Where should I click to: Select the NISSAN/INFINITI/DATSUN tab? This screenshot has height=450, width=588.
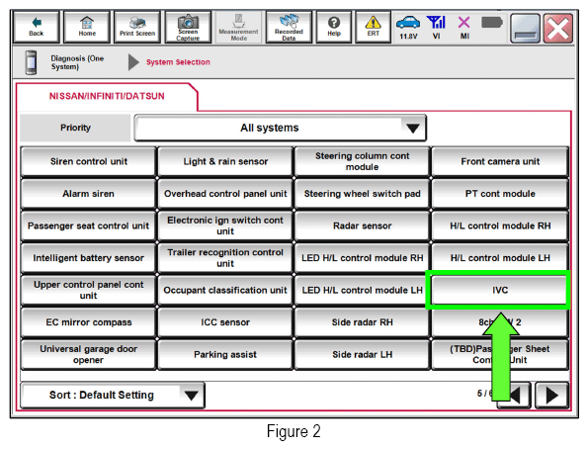click(107, 97)
